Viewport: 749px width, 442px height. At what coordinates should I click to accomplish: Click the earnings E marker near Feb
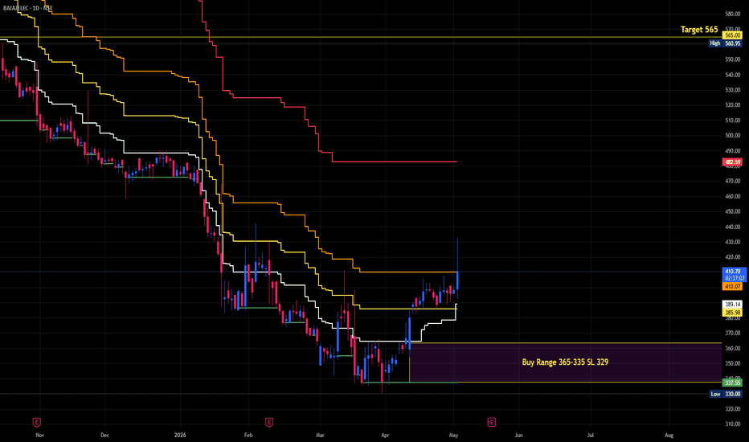tap(269, 422)
